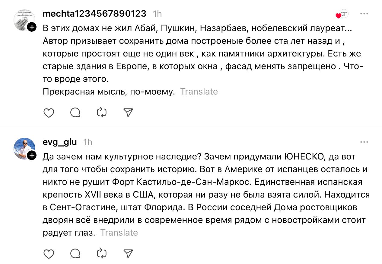The height and width of the screenshot is (264, 382).
Task: View mechta1234567890123's profile picture
Action: click(x=24, y=20)
